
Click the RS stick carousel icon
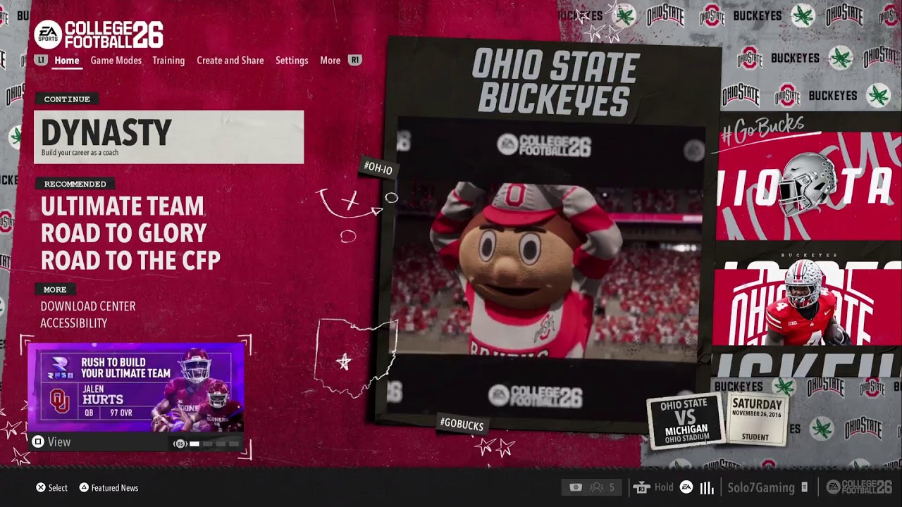tap(180, 444)
